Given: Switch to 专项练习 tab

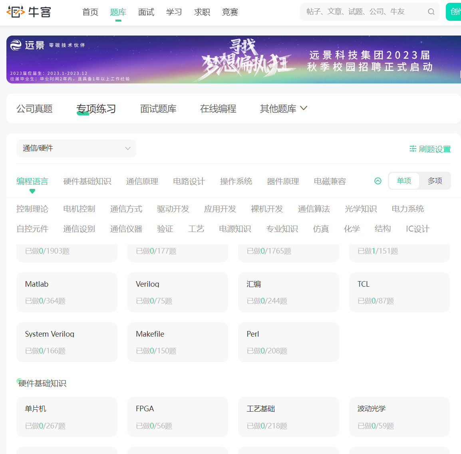Looking at the screenshot, I should pos(96,109).
